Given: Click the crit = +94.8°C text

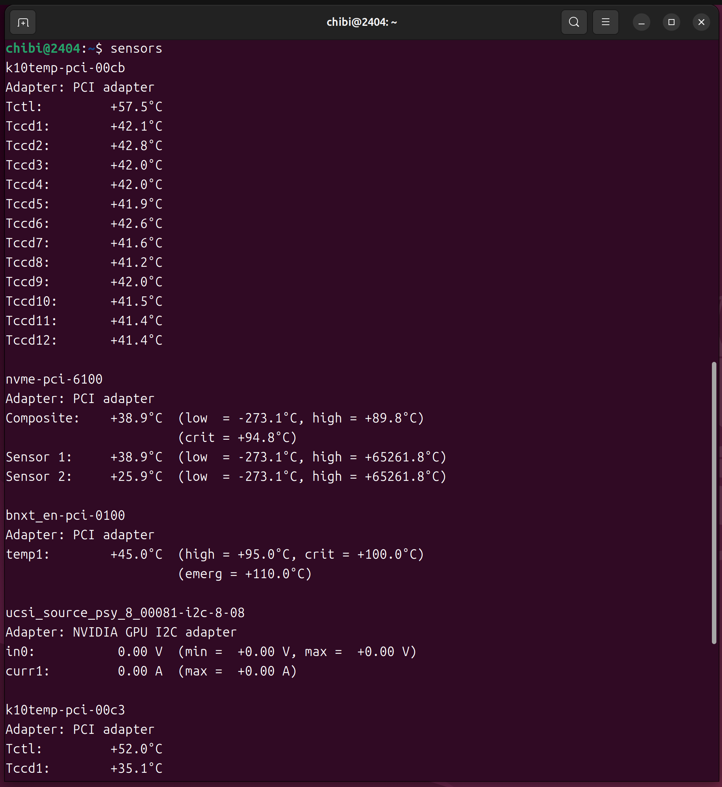Looking at the screenshot, I should (x=237, y=437).
